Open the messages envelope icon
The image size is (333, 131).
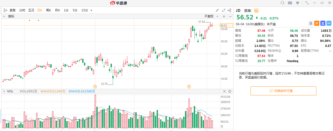click(x=290, y=3)
